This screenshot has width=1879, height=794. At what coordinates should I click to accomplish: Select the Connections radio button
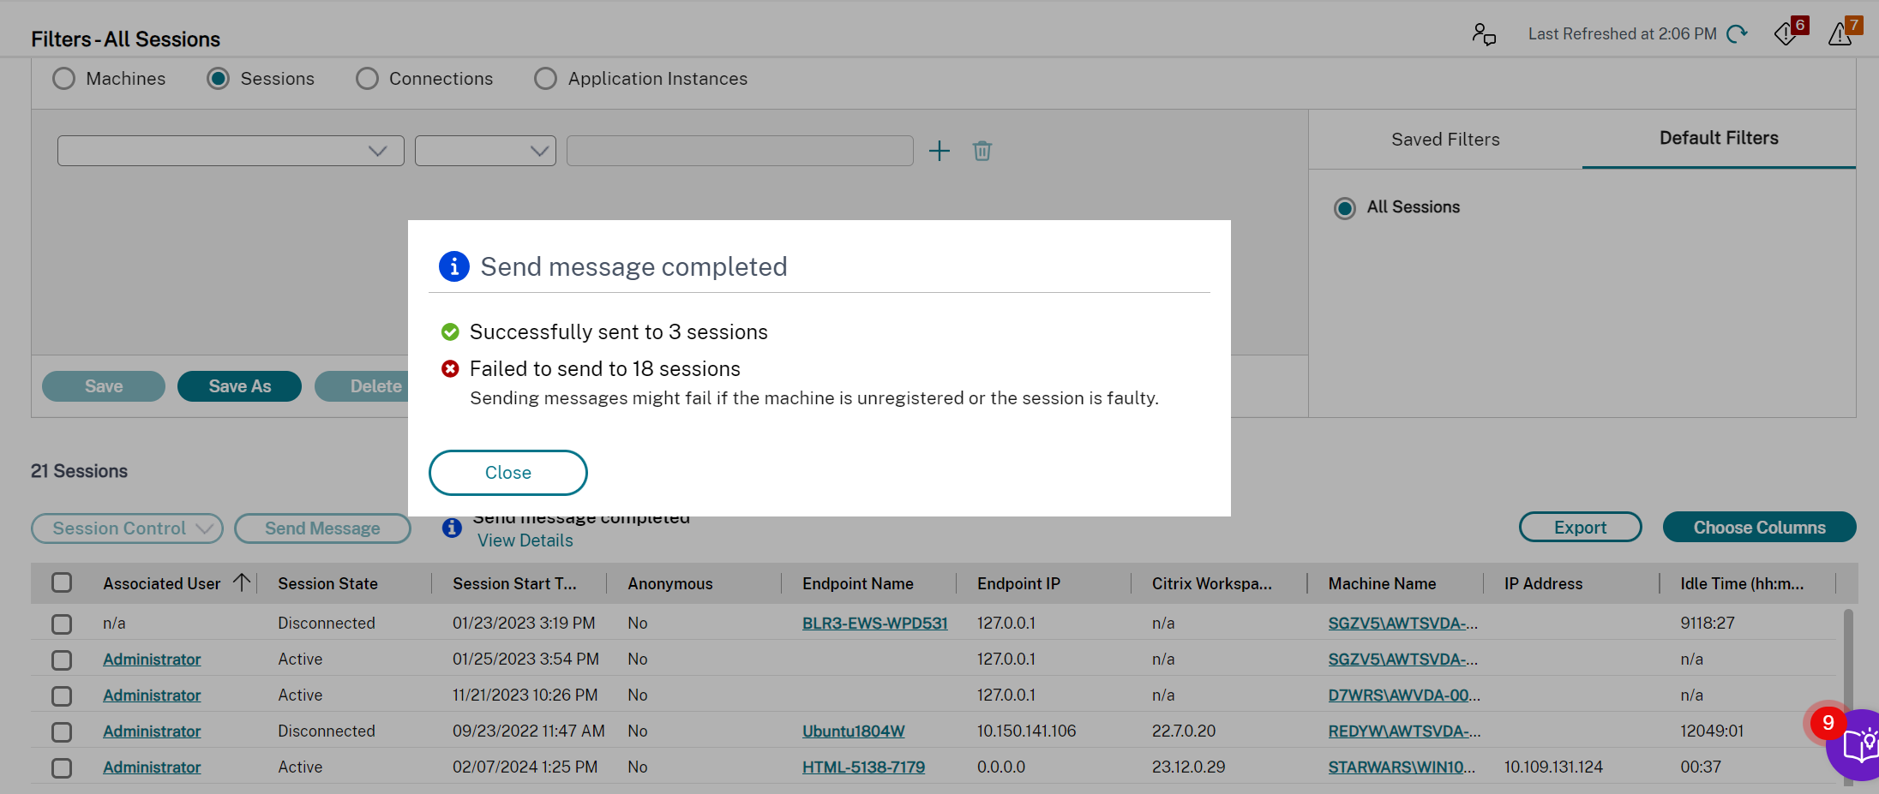[367, 79]
